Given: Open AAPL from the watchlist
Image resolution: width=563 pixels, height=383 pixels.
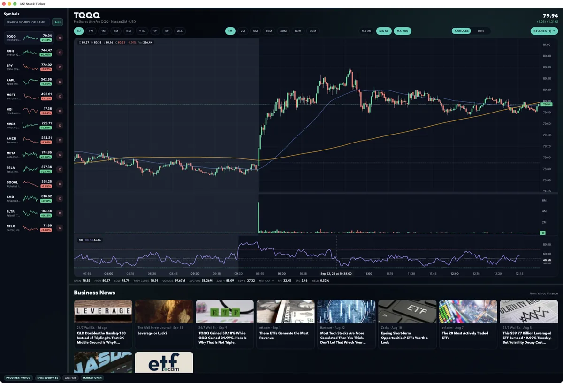Looking at the screenshot, I should 29,82.
